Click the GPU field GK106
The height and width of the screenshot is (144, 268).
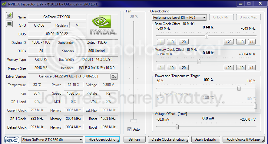(x=39, y=25)
